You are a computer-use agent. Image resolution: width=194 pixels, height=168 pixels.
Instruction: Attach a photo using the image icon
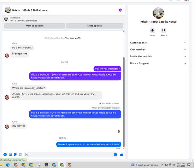[x=10, y=154]
